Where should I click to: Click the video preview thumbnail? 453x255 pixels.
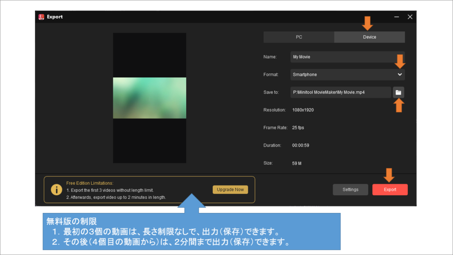(x=150, y=98)
